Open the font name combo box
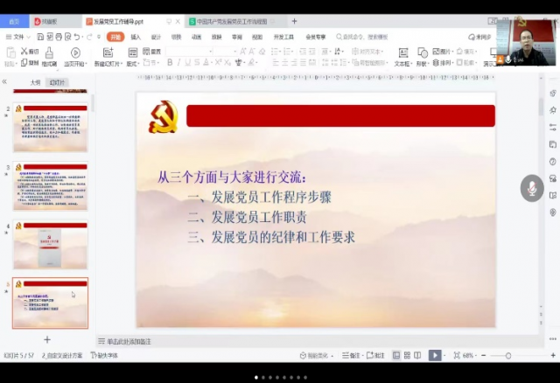Screen dimensions: 560x383 click(187, 52)
